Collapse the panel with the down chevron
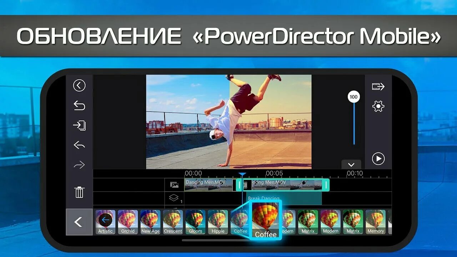The width and height of the screenshot is (457, 257). 351,165
